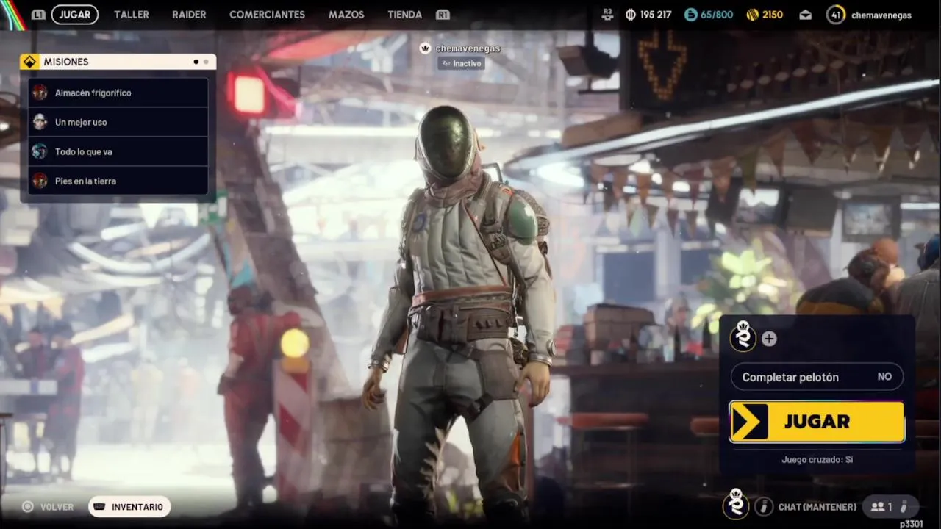Click the level 41 player badge
Image resolution: width=941 pixels, height=529 pixels.
(x=836, y=15)
